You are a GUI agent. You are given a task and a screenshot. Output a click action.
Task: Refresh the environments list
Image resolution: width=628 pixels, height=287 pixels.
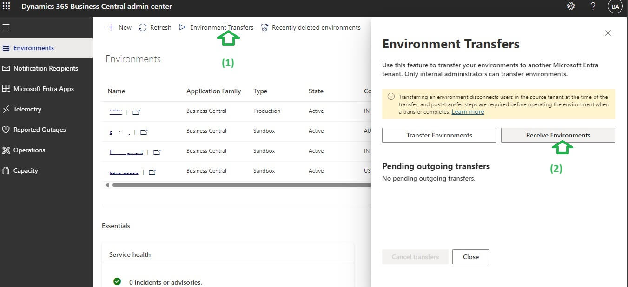[x=155, y=27]
